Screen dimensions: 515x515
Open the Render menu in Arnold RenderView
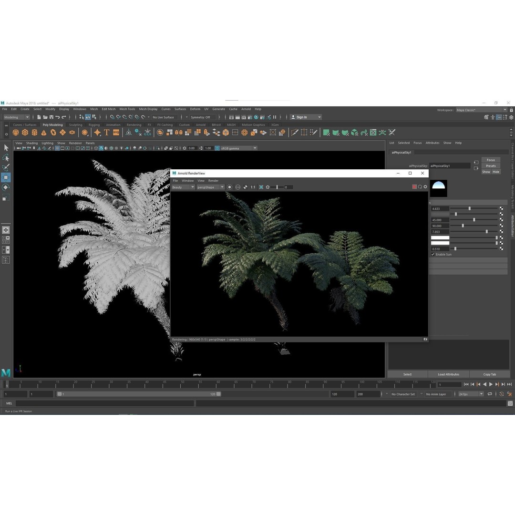[x=213, y=181]
